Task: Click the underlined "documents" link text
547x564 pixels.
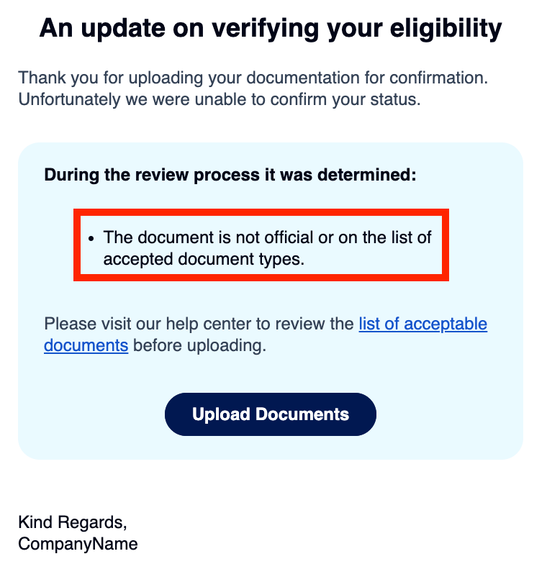Action: [x=86, y=345]
